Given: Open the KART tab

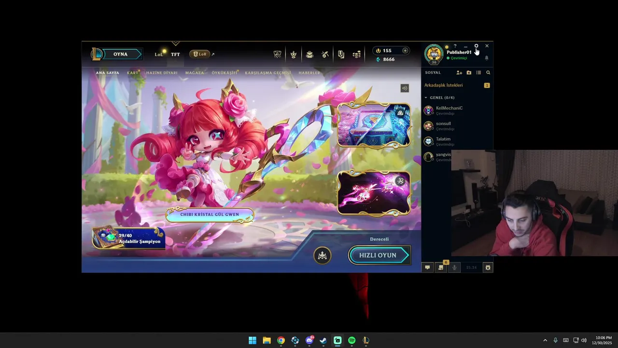Looking at the screenshot, I should click(x=133, y=73).
